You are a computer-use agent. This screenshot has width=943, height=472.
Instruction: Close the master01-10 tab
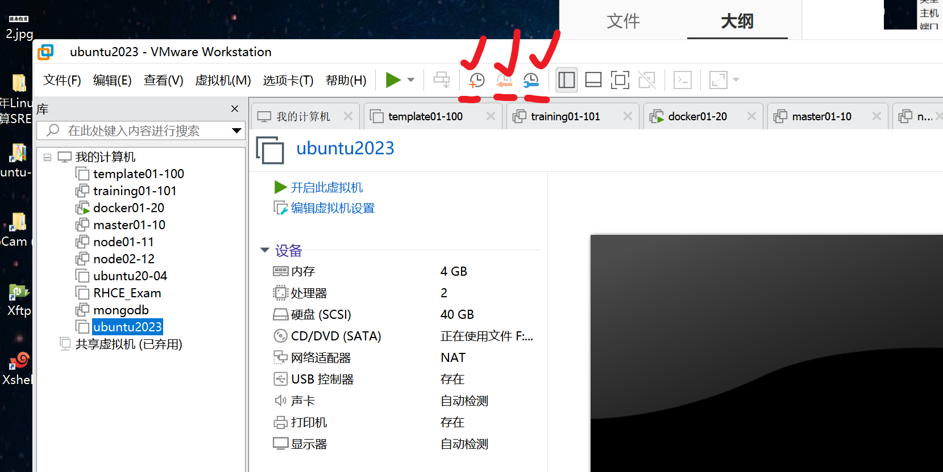coord(877,116)
